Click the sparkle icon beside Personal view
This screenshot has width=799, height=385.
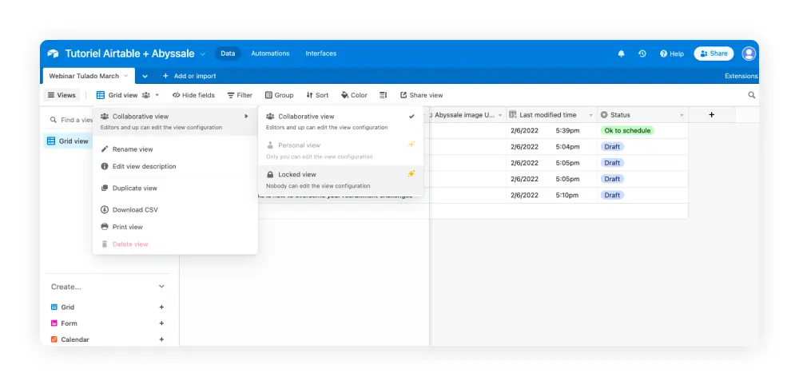click(x=411, y=145)
